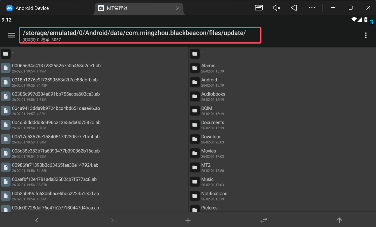Open emulator more options ellipsis
This screenshot has width=376, height=227.
click(312, 8)
